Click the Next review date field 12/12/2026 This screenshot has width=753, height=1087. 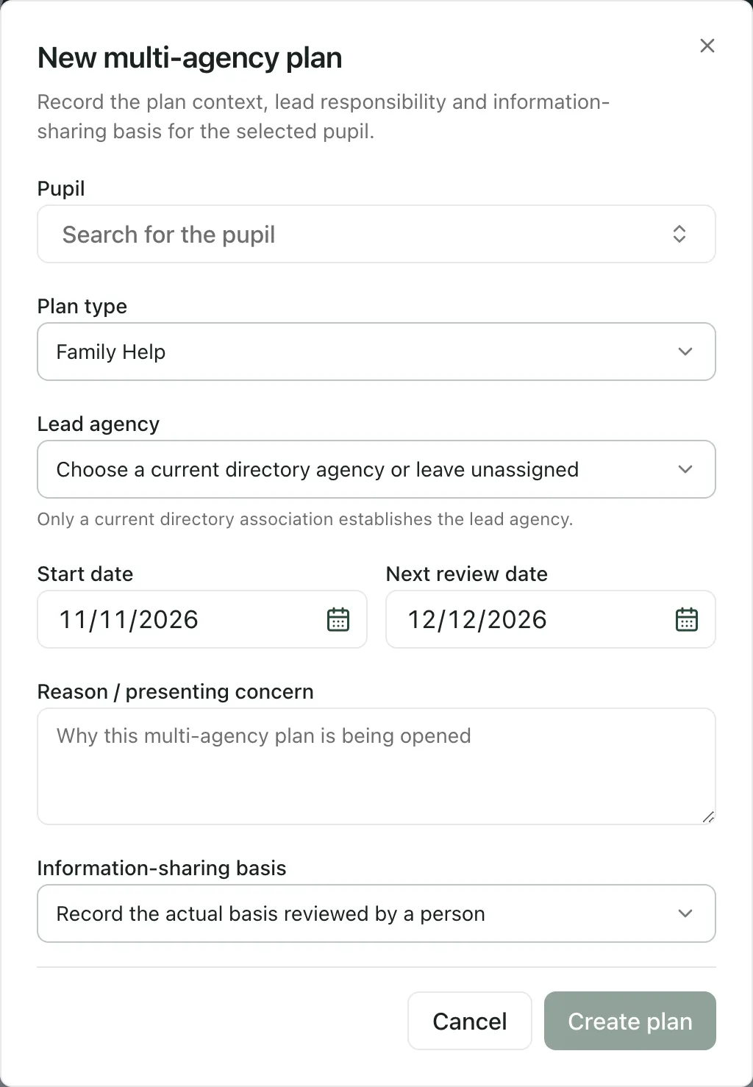[551, 619]
